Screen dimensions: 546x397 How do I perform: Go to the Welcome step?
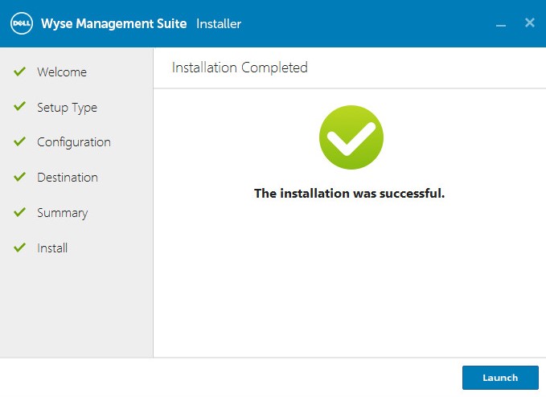pos(62,72)
